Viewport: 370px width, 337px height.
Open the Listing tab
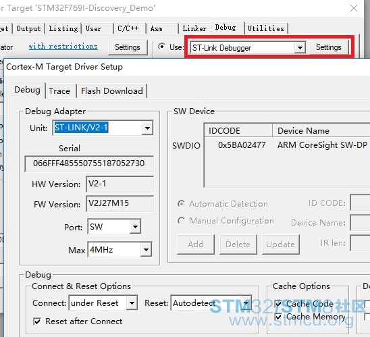(63, 29)
